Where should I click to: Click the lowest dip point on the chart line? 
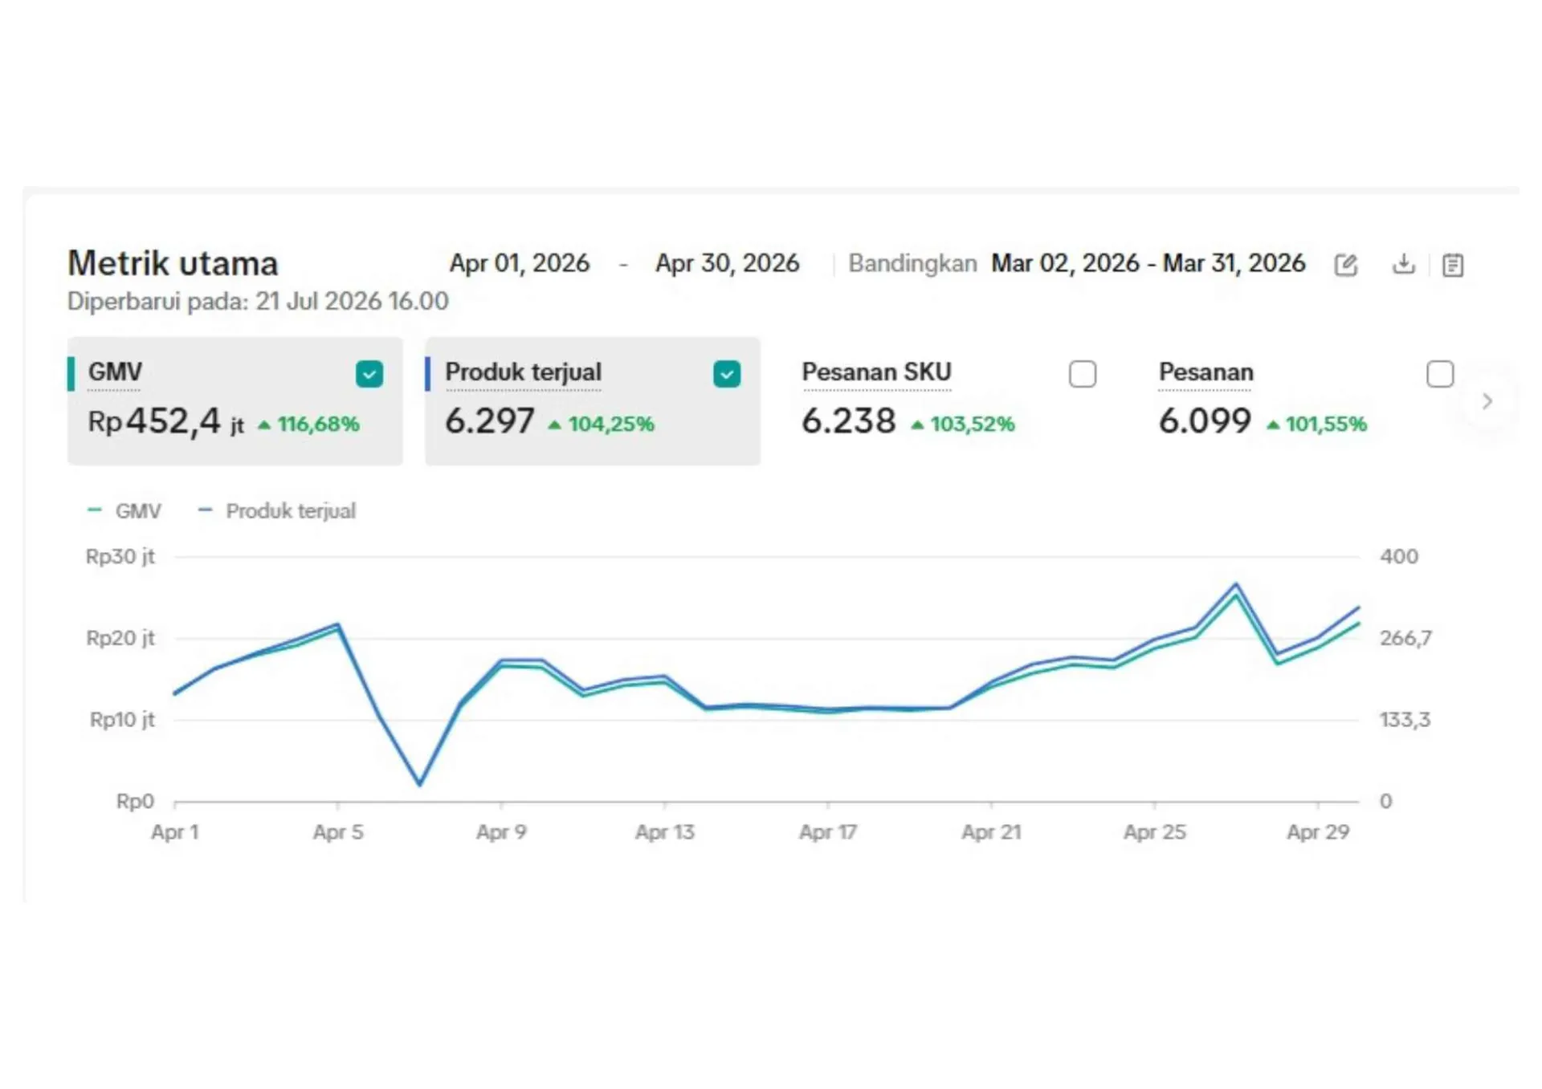[x=419, y=784]
